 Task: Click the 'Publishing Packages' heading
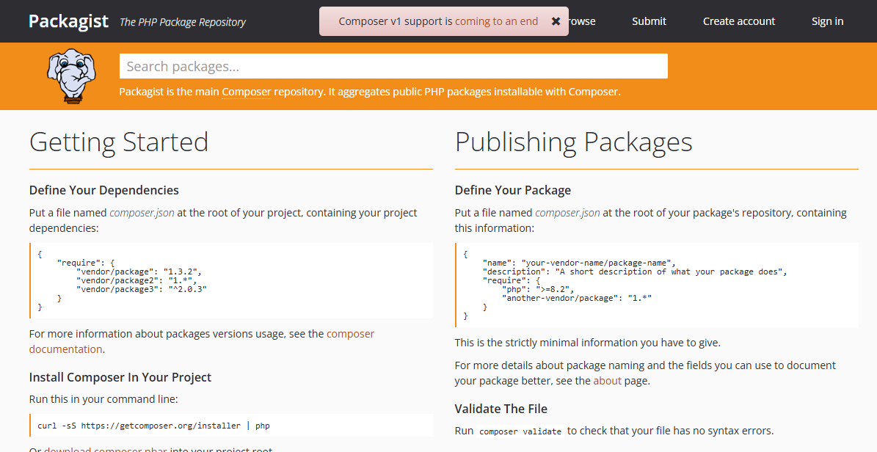pyautogui.click(x=574, y=142)
